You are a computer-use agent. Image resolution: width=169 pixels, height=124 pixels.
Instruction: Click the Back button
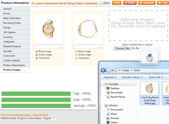[104, 3]
